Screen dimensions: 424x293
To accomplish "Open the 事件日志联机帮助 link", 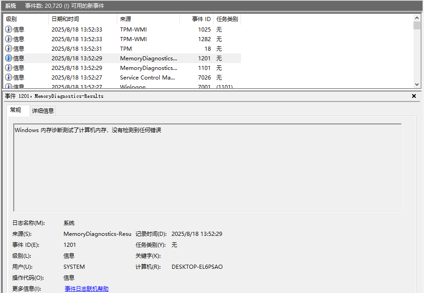I will coord(86,288).
